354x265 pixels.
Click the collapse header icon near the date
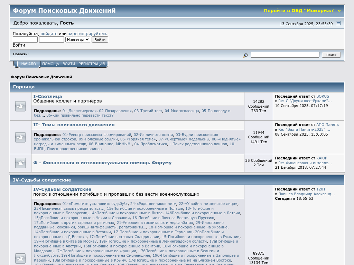(x=338, y=23)
